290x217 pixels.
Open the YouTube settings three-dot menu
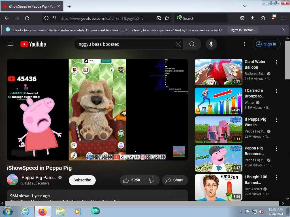pos(244,44)
